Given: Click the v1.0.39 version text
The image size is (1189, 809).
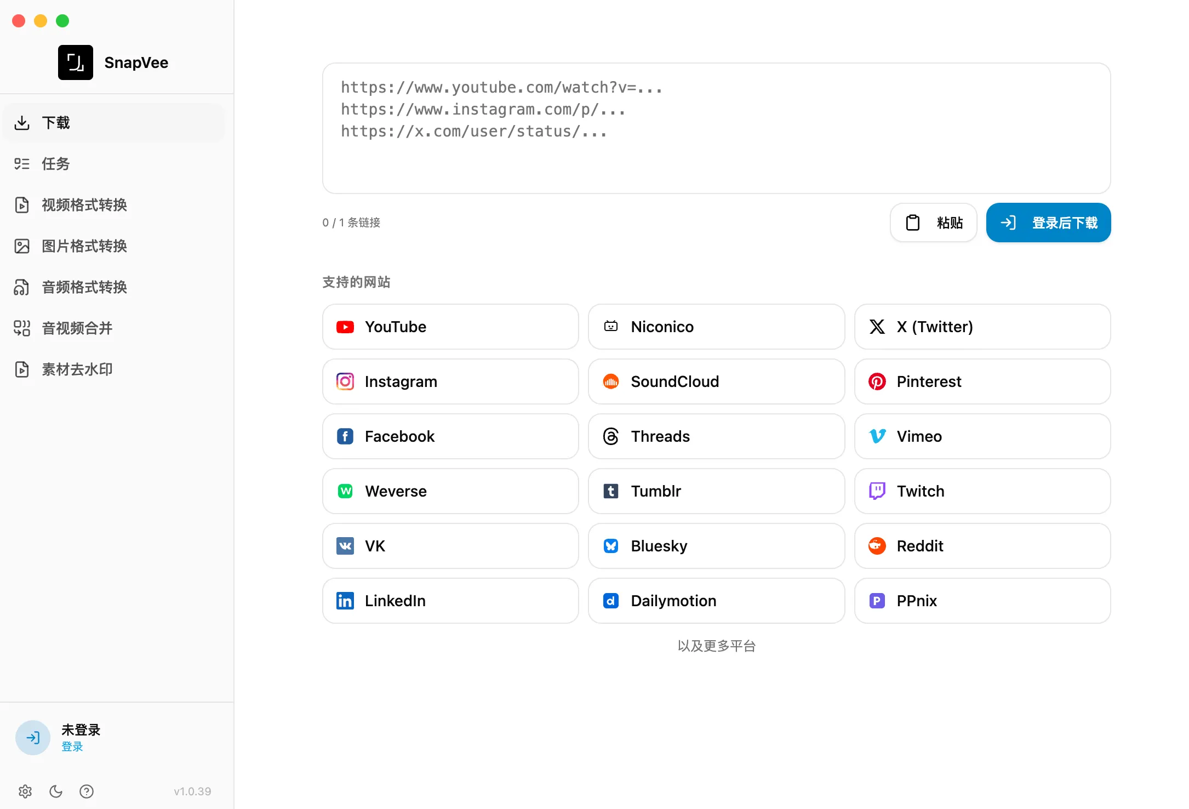Looking at the screenshot, I should (x=192, y=791).
